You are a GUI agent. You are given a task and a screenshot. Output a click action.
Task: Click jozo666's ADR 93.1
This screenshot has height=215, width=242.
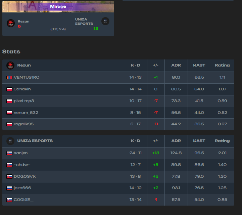176,188
